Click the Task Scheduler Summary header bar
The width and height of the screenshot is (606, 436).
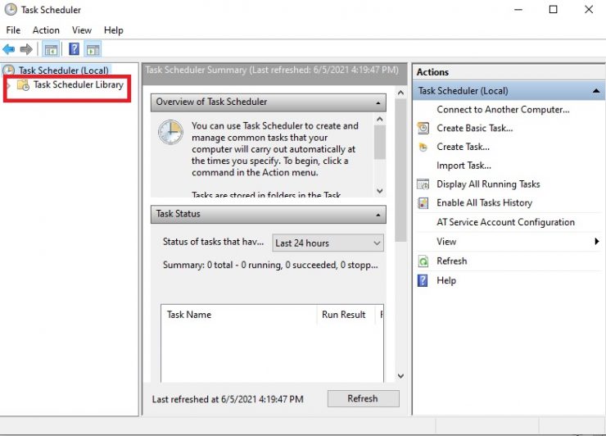point(274,74)
